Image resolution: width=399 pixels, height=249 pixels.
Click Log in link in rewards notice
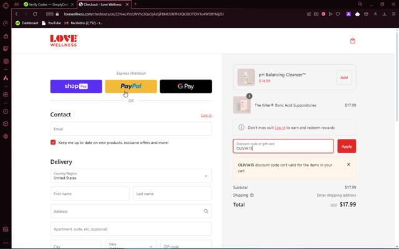pos(280,128)
